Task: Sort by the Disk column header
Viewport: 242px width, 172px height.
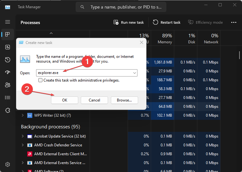Action: click(x=186, y=38)
